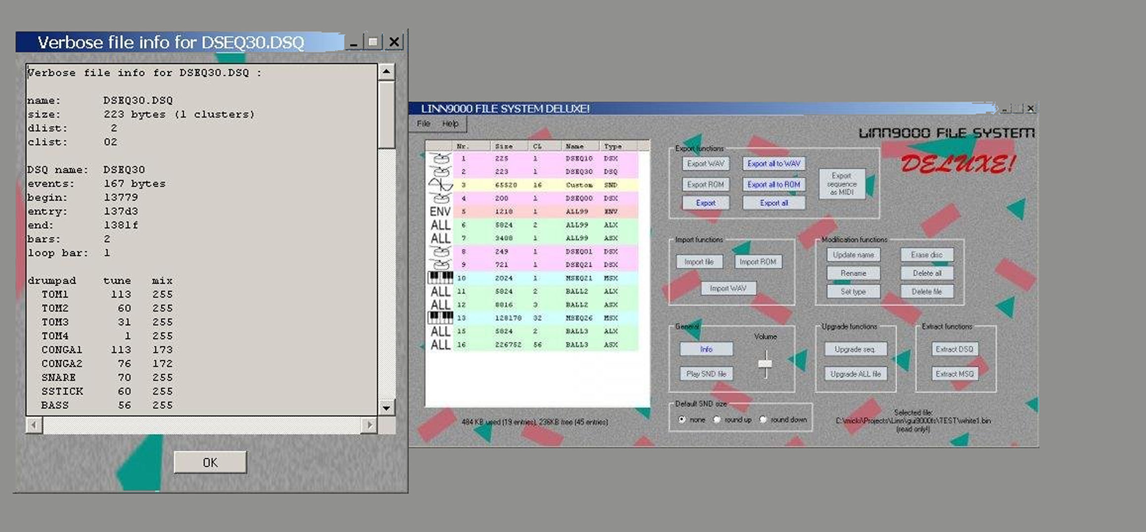Click the Export WAV button

coord(705,164)
